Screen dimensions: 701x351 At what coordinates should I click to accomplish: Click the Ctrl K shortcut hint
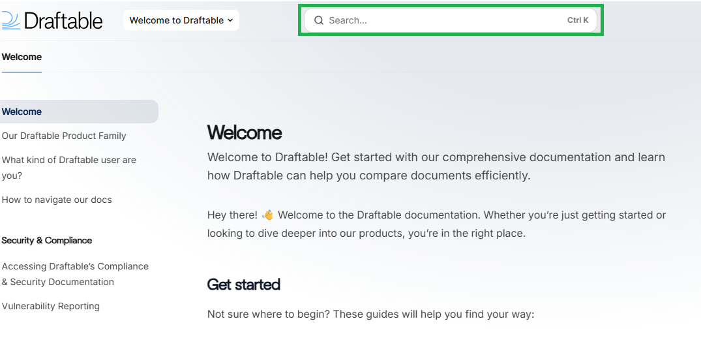tap(578, 20)
